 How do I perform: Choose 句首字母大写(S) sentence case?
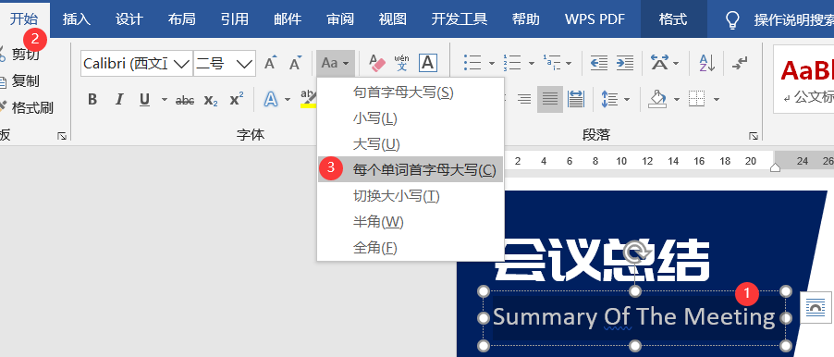coord(411,92)
